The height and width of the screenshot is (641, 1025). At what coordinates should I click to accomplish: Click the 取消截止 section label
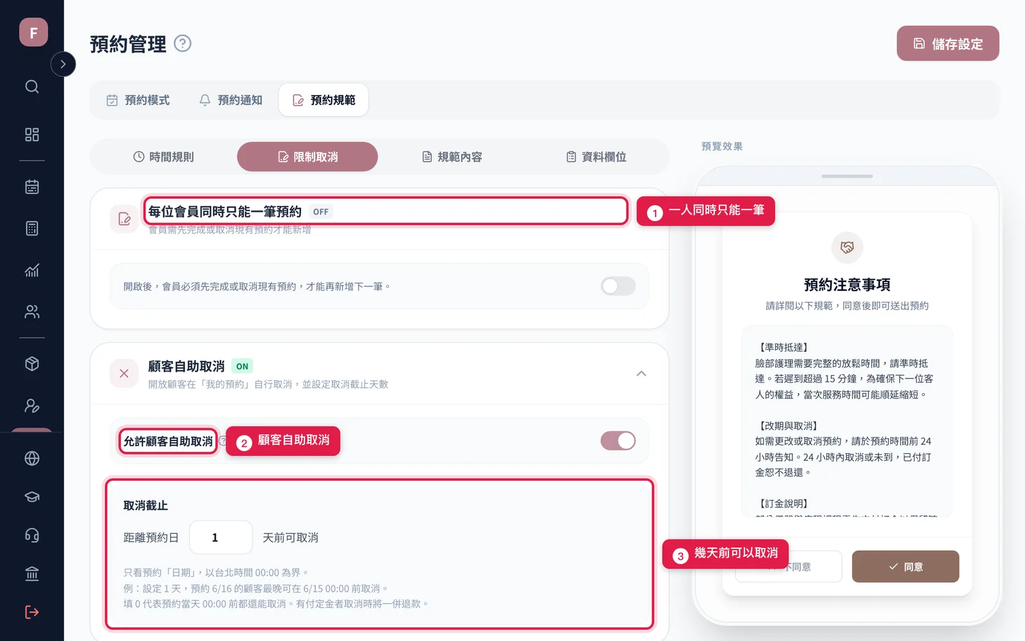[145, 506]
